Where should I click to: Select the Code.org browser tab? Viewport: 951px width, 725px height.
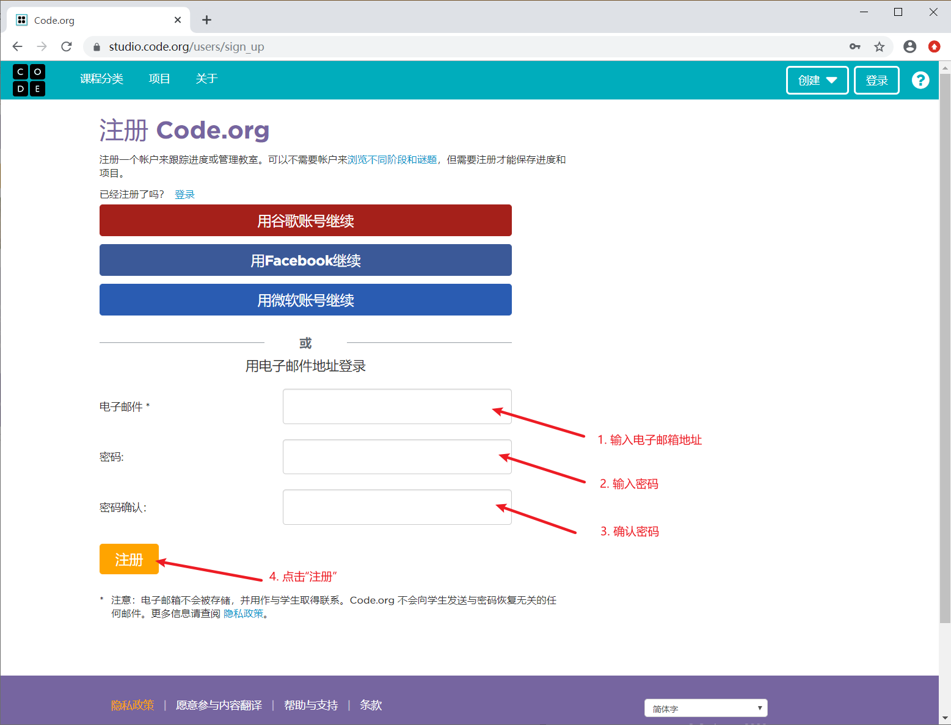pyautogui.click(x=98, y=20)
